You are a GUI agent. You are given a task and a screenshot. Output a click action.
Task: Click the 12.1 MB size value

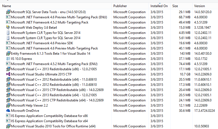click(x=184, y=105)
